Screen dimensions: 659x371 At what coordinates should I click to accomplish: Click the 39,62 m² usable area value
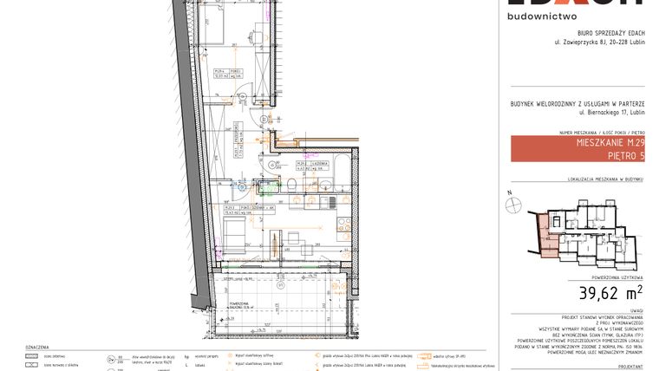610,292
